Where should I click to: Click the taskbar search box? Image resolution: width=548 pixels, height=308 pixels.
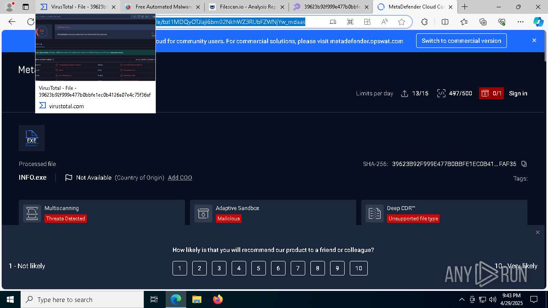point(82,299)
